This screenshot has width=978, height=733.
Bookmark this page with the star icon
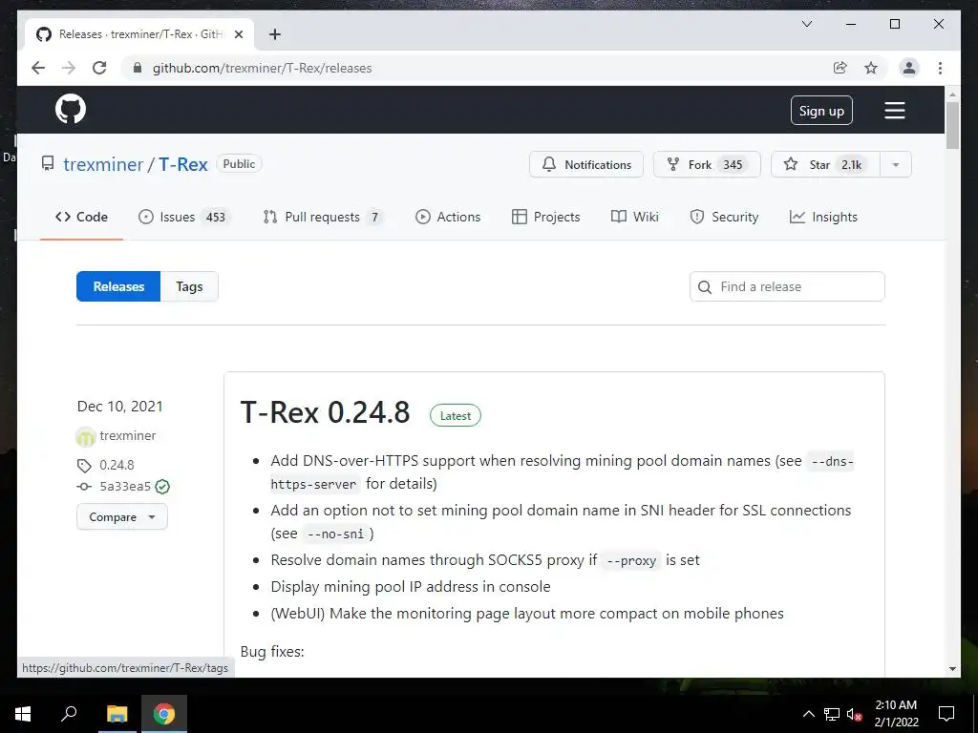pyautogui.click(x=871, y=68)
